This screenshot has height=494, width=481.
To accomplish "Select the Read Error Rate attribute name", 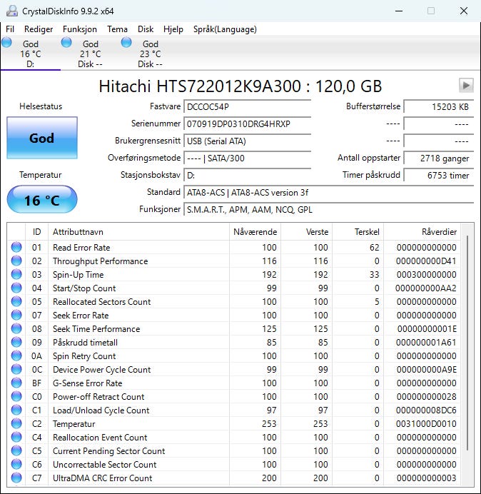I will coord(81,248).
